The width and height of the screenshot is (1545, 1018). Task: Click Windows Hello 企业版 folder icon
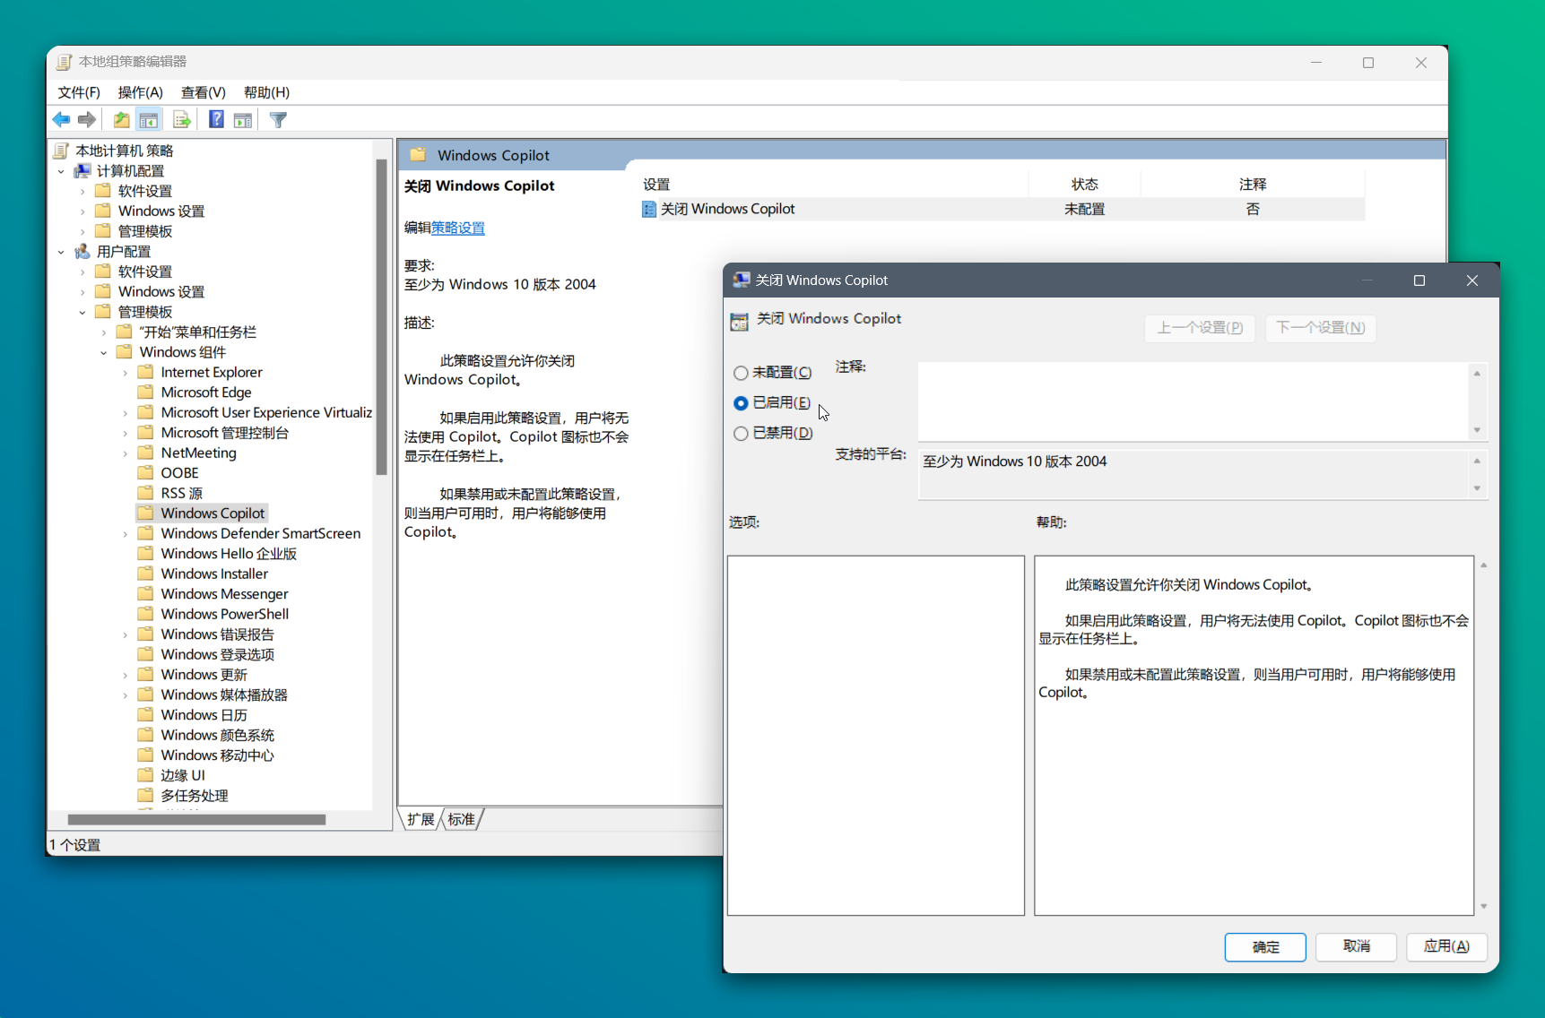145,553
